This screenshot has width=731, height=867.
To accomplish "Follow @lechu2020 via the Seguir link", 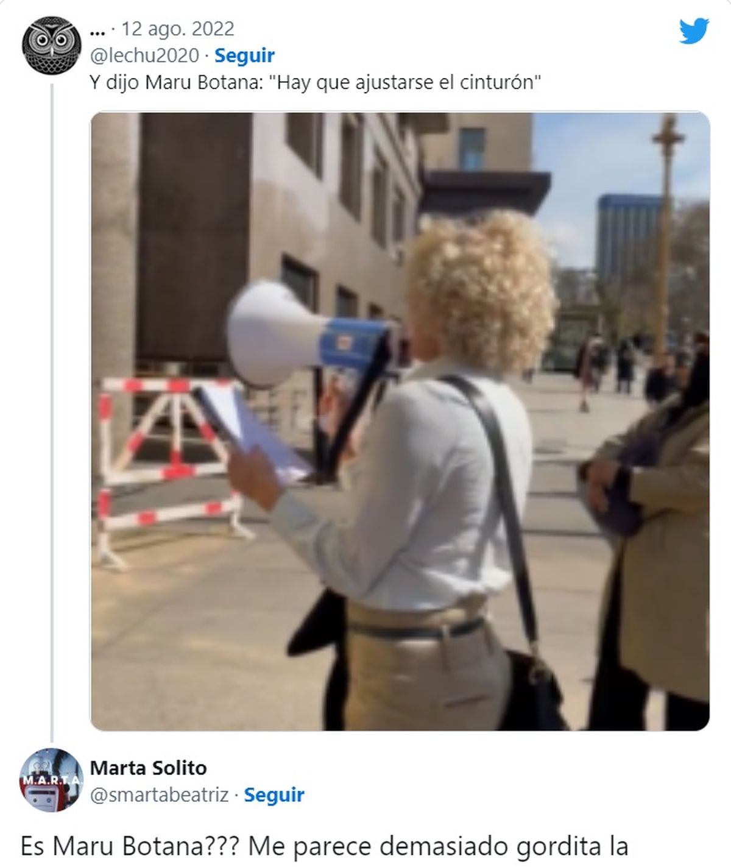I will [244, 55].
